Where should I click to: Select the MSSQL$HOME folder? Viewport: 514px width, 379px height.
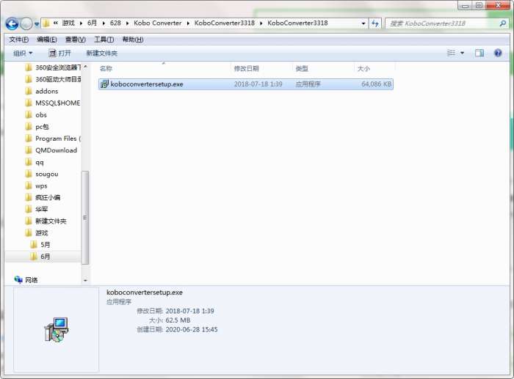[53, 103]
